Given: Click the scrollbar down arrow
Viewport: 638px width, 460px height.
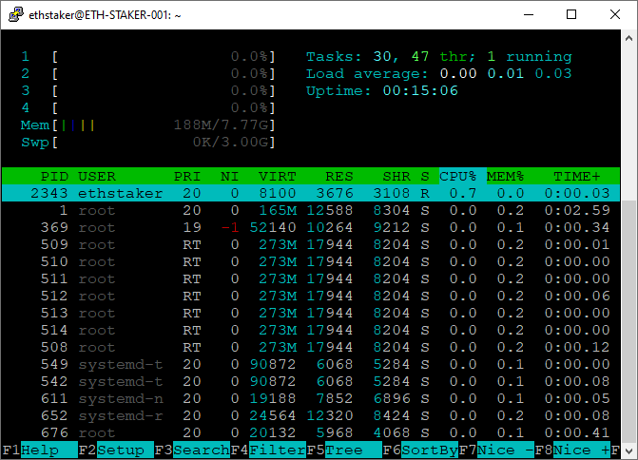Looking at the screenshot, I should (x=628, y=451).
